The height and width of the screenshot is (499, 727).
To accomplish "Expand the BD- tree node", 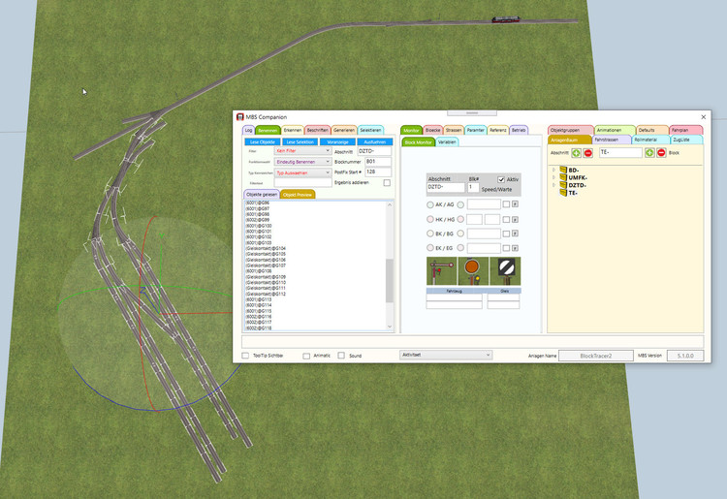I will pos(553,170).
